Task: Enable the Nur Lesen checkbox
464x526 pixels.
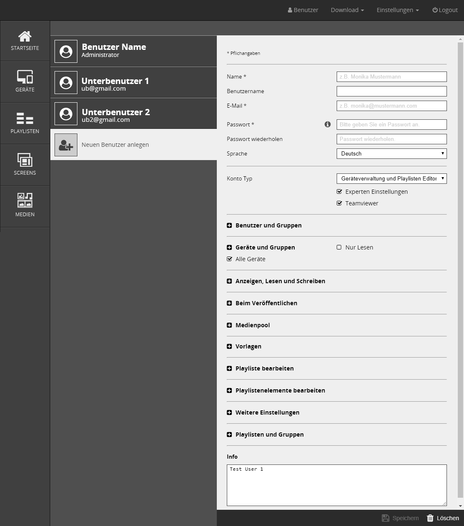Action: (x=339, y=247)
